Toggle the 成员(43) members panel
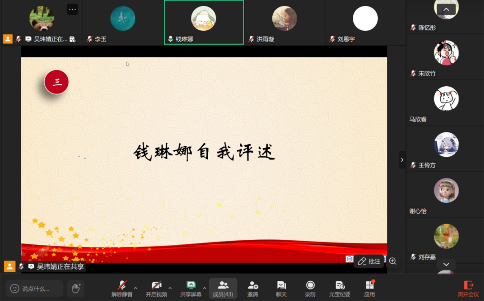This screenshot has width=484, height=301. [x=223, y=288]
